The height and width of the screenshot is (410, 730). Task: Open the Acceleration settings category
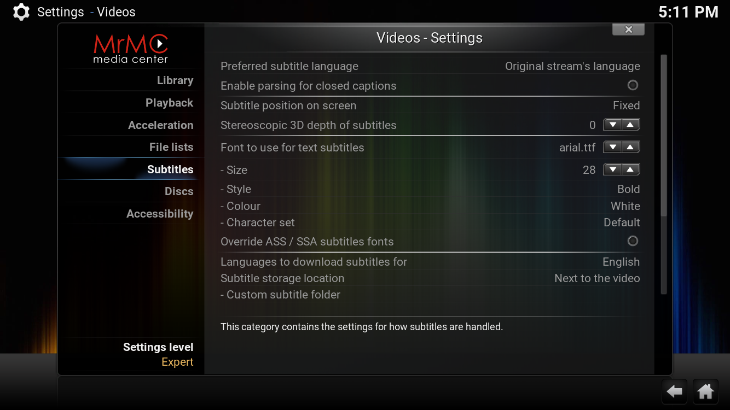[160, 125]
